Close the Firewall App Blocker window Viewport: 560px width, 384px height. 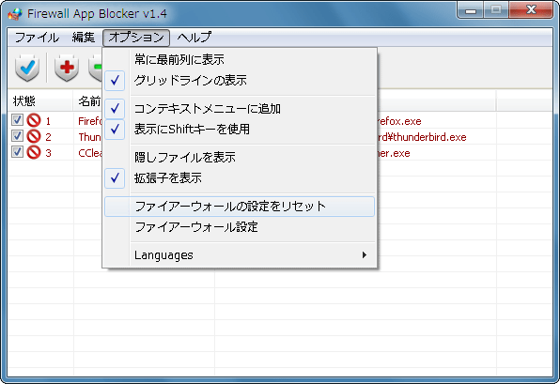[531, 10]
